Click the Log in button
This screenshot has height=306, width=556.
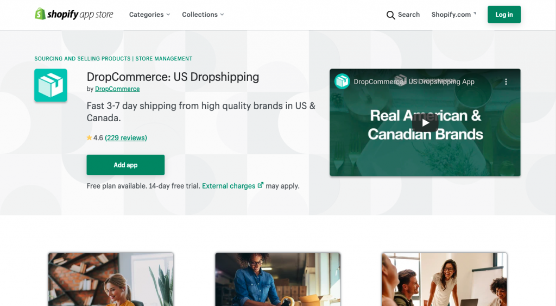tap(504, 15)
